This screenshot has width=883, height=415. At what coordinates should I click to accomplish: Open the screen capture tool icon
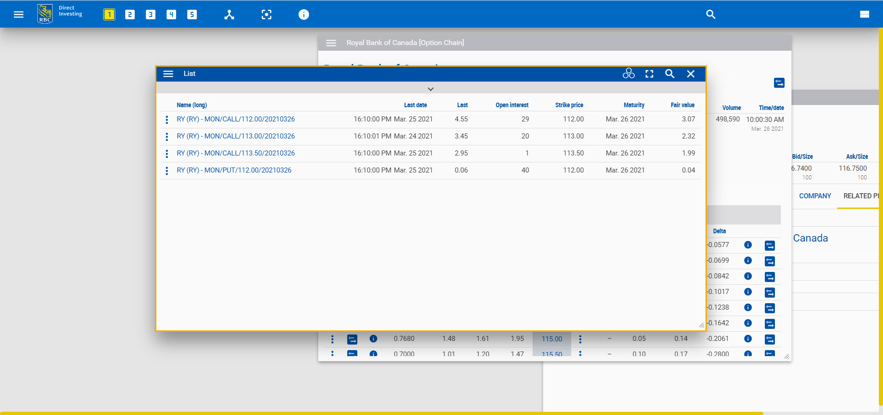(x=267, y=14)
